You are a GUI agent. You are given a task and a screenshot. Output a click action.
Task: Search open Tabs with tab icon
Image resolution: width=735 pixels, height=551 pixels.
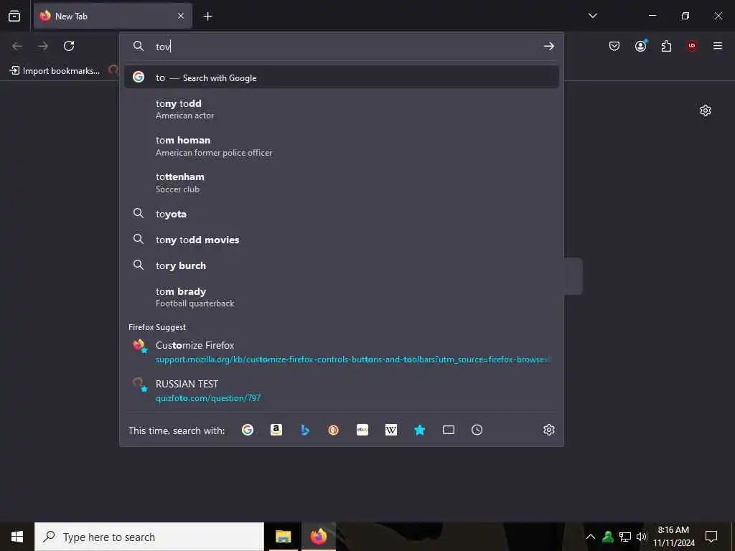[x=448, y=430]
